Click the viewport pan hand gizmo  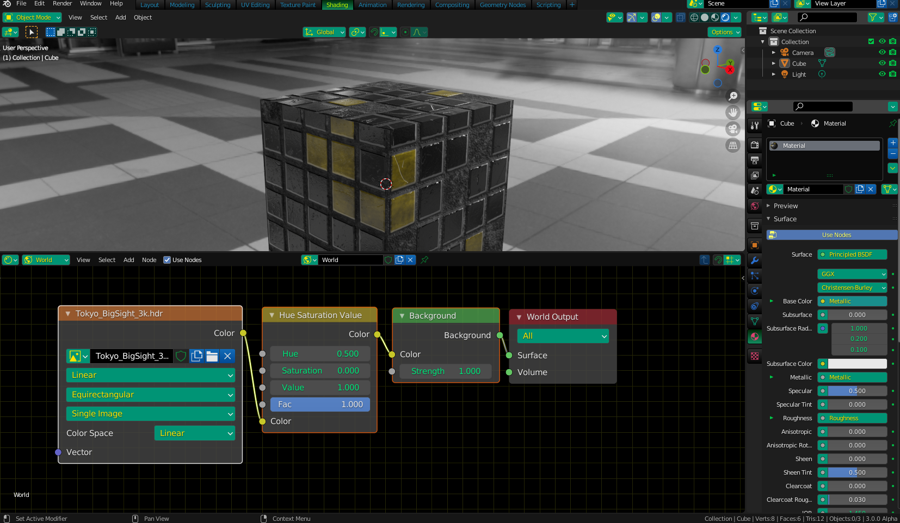pyautogui.click(x=733, y=113)
